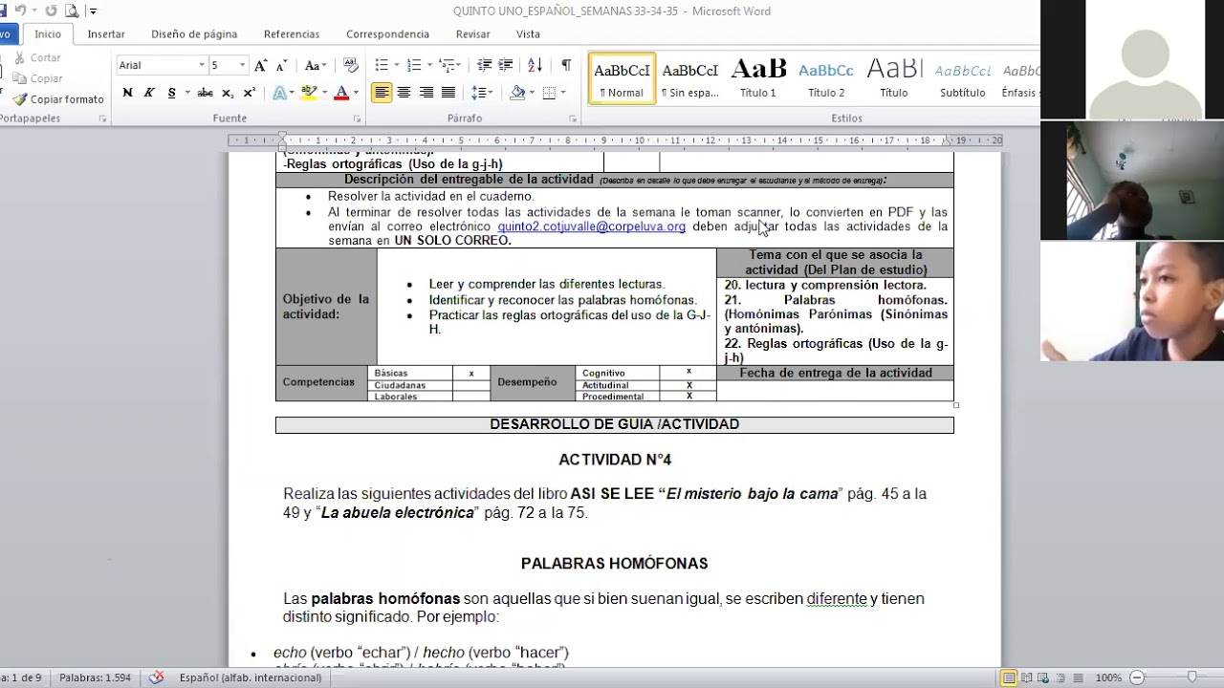Viewport: 1224px width, 688px height.
Task: Click Copiar formato (format painter)
Action: point(58,99)
